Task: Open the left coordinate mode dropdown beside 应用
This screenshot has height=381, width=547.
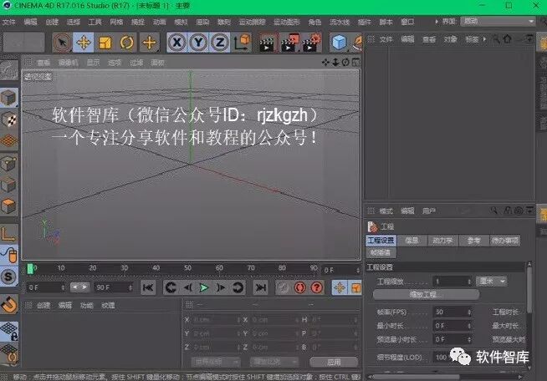Action: click(216, 362)
